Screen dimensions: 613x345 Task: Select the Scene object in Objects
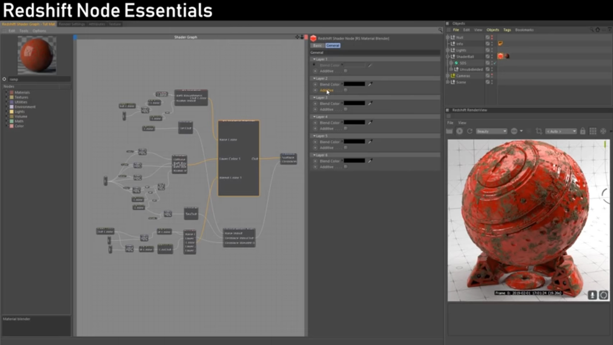pyautogui.click(x=461, y=82)
